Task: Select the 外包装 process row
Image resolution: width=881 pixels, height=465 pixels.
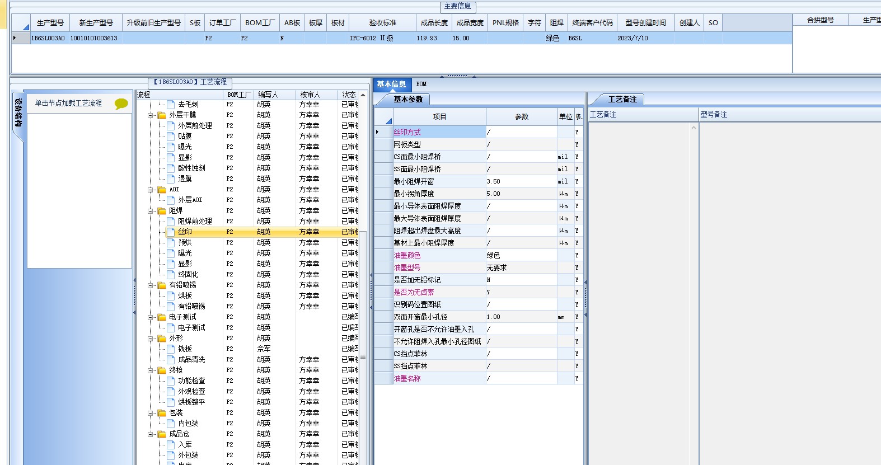Action: click(x=247, y=455)
